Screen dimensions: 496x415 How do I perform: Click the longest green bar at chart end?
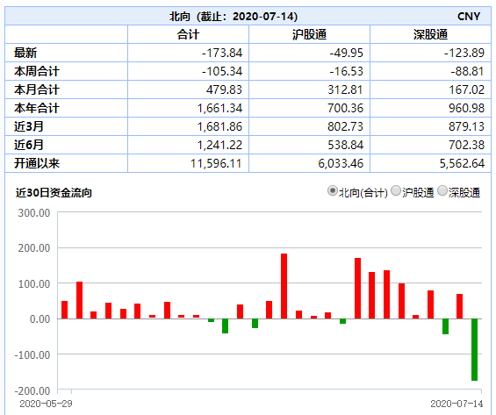474,349
